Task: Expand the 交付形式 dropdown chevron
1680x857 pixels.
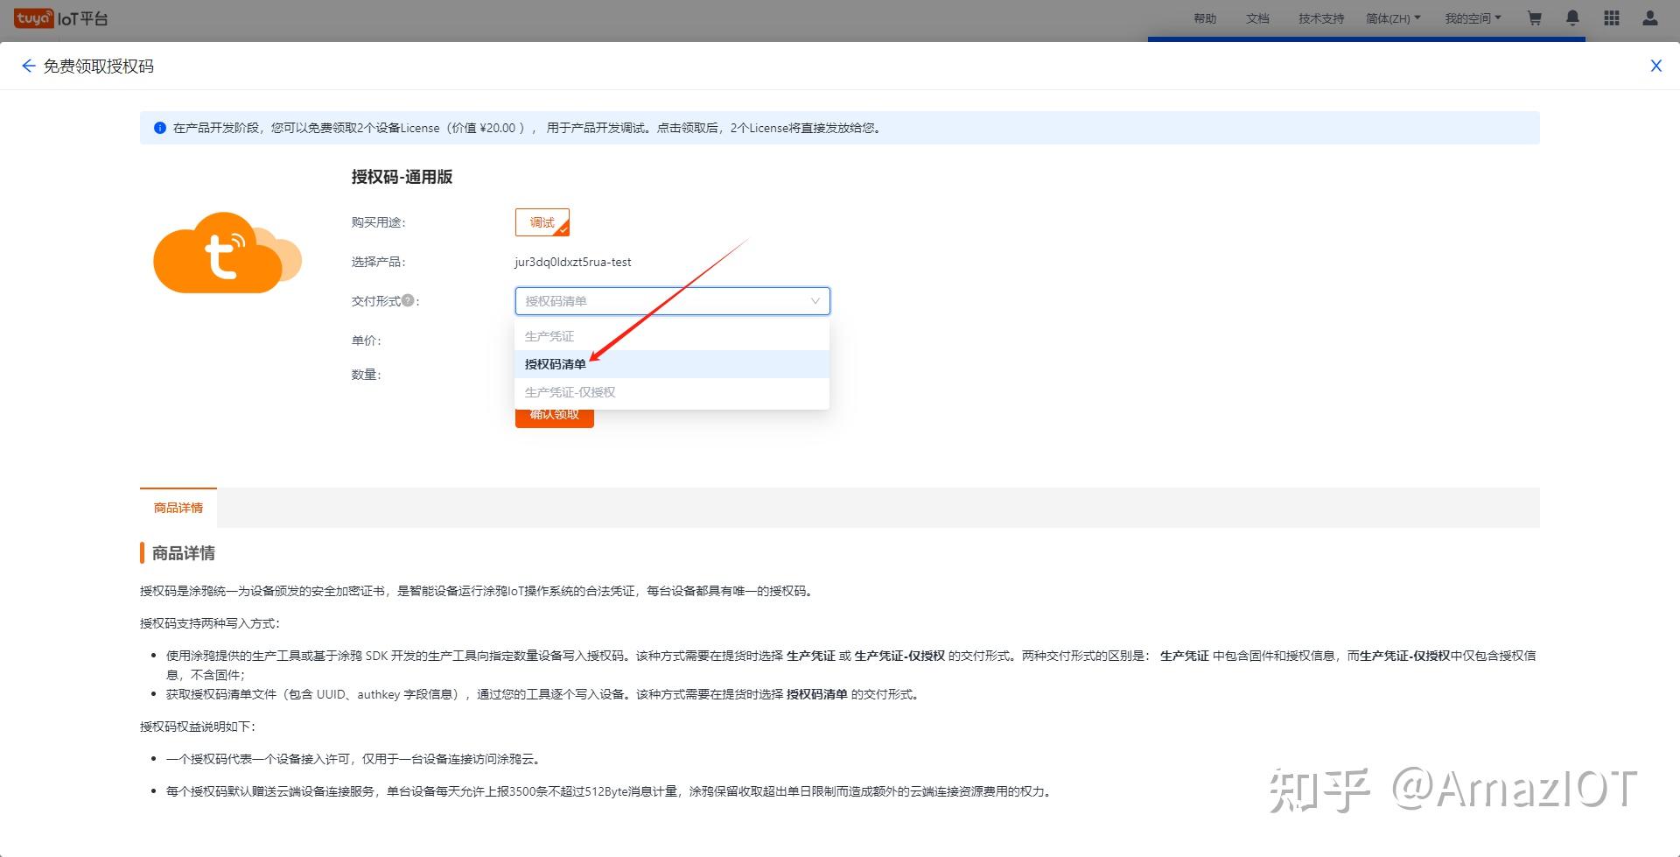Action: [x=814, y=300]
